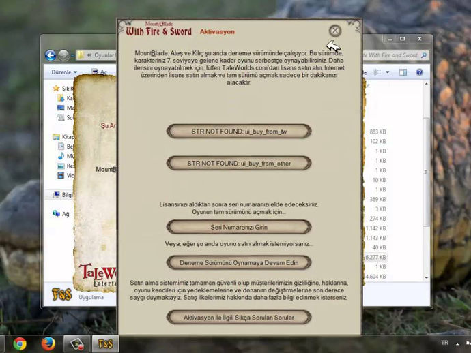Open the pictures library icon in sidebar
471x353 pixels.
[61, 166]
